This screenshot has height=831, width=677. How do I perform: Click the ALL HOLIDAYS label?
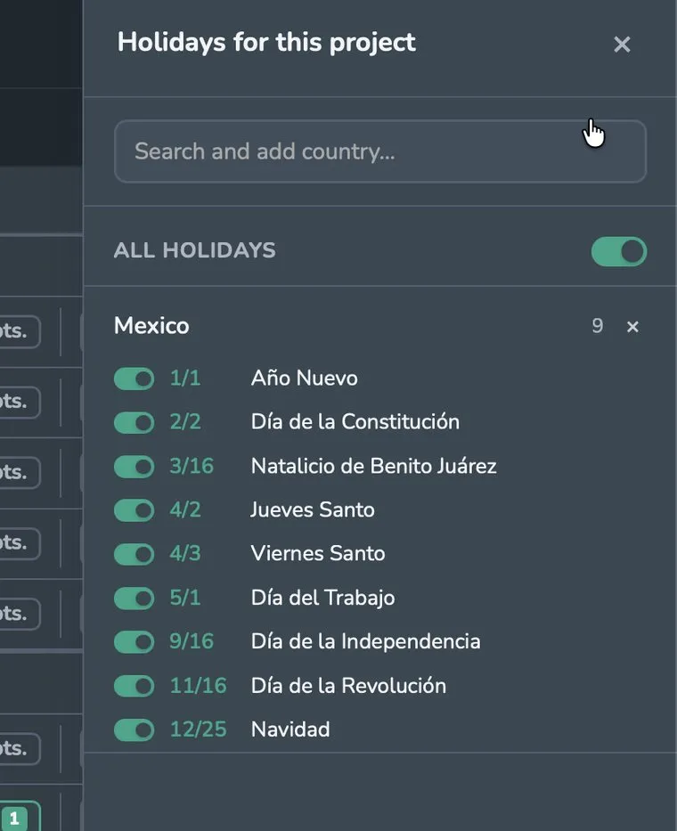coord(194,250)
